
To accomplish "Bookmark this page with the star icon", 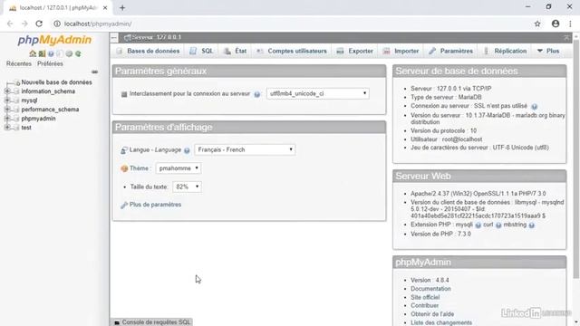I will [537, 24].
